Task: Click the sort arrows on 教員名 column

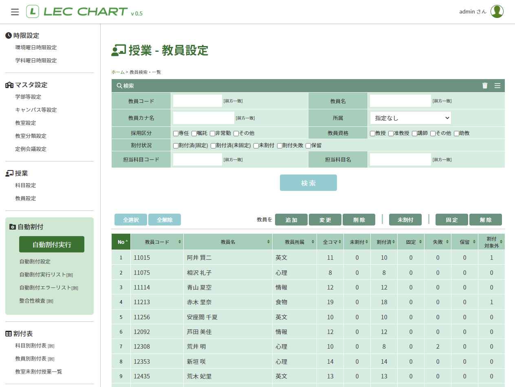Action: pyautogui.click(x=268, y=241)
